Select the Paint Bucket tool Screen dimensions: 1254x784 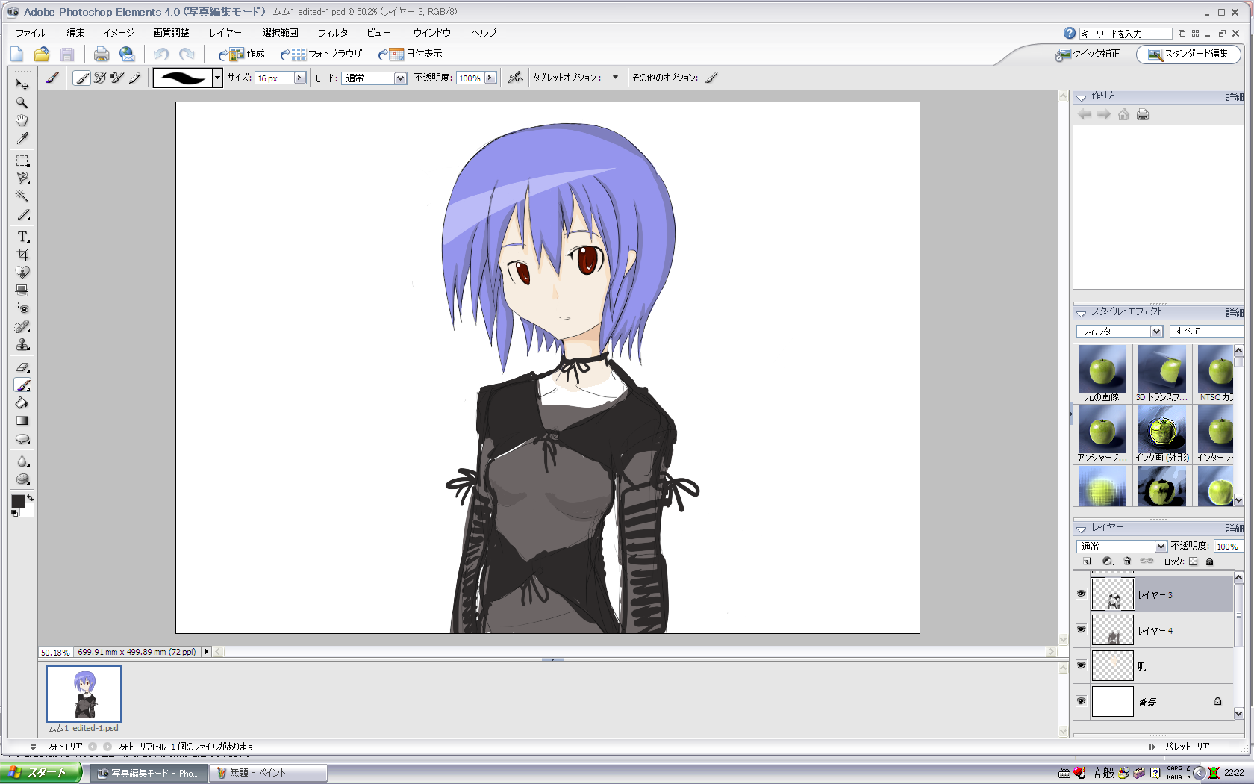22,403
